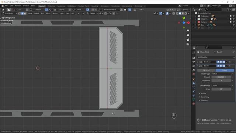Viewport: 236px width, 133px height.
Task: Open the Render properties tab icon
Action: 194,58
